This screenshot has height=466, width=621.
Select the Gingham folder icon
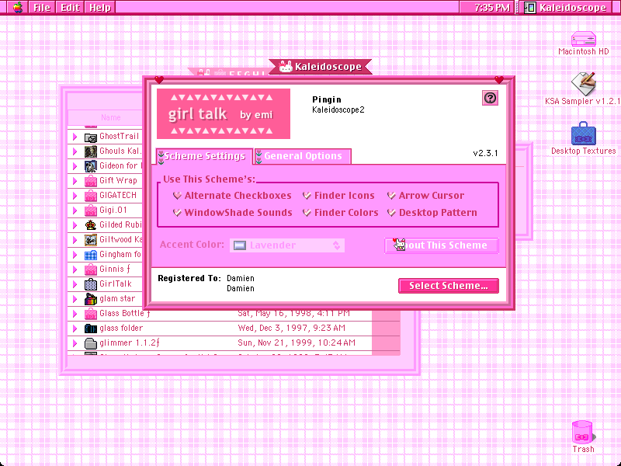91,255
